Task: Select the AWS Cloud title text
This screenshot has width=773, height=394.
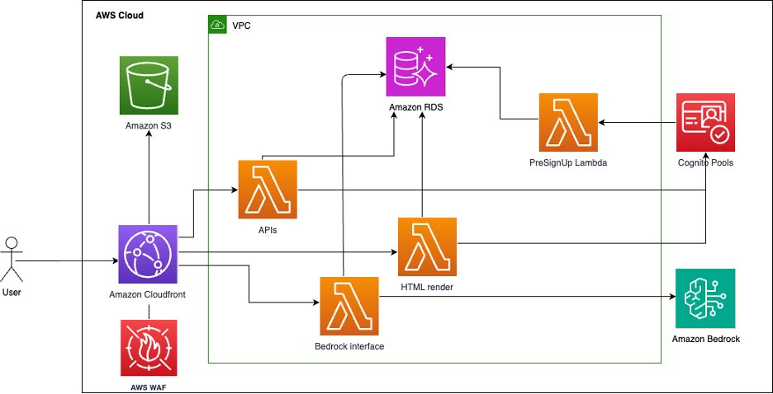Action: point(120,16)
